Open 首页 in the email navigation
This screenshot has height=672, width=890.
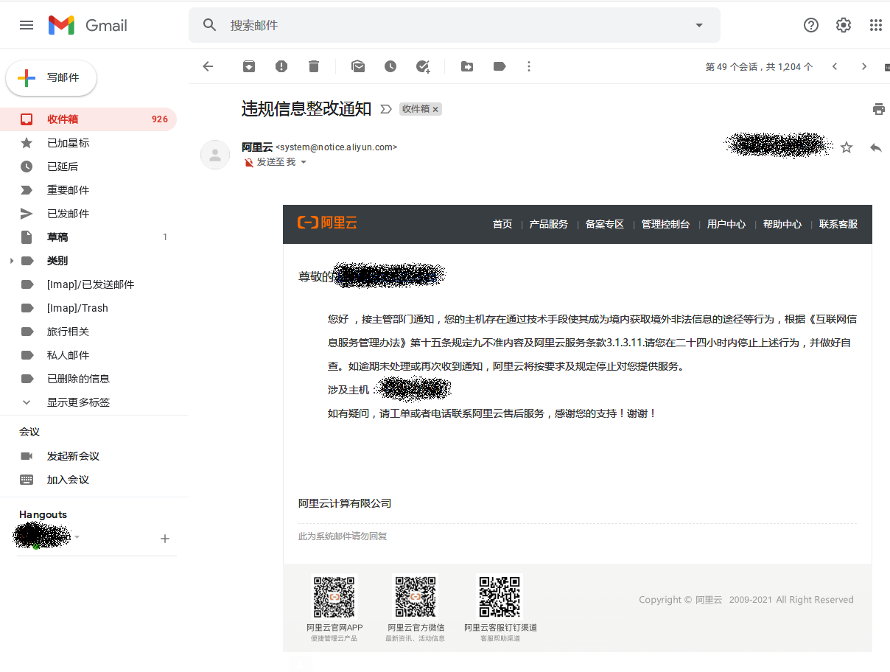click(x=502, y=224)
